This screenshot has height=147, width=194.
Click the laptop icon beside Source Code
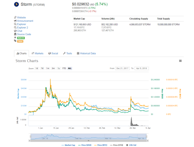[15, 34]
